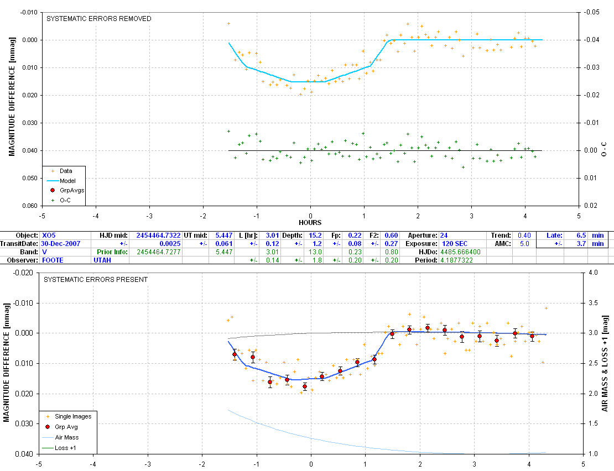Select the Aperture value 24

click(x=444, y=236)
